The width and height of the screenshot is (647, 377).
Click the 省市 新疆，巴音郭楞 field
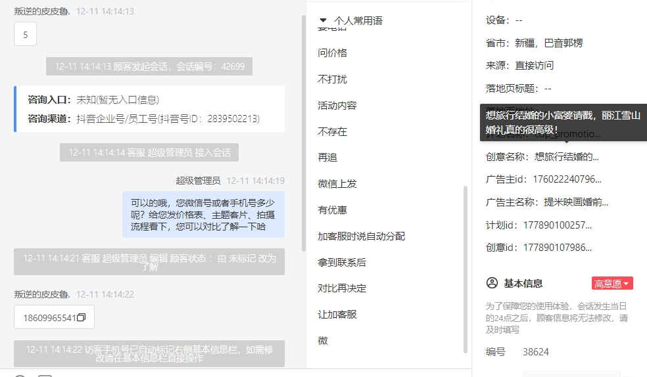[535, 43]
